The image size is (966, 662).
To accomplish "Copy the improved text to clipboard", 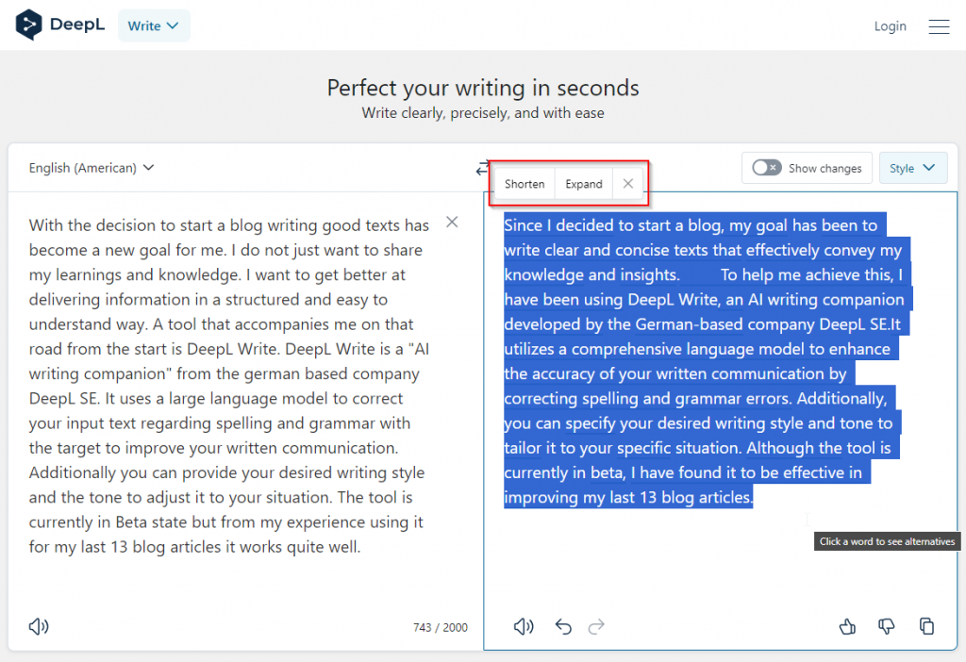I will (x=927, y=626).
